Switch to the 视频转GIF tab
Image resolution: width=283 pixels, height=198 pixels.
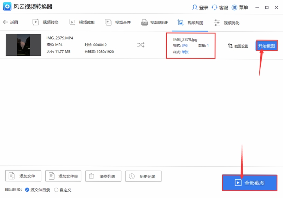tap(155, 23)
